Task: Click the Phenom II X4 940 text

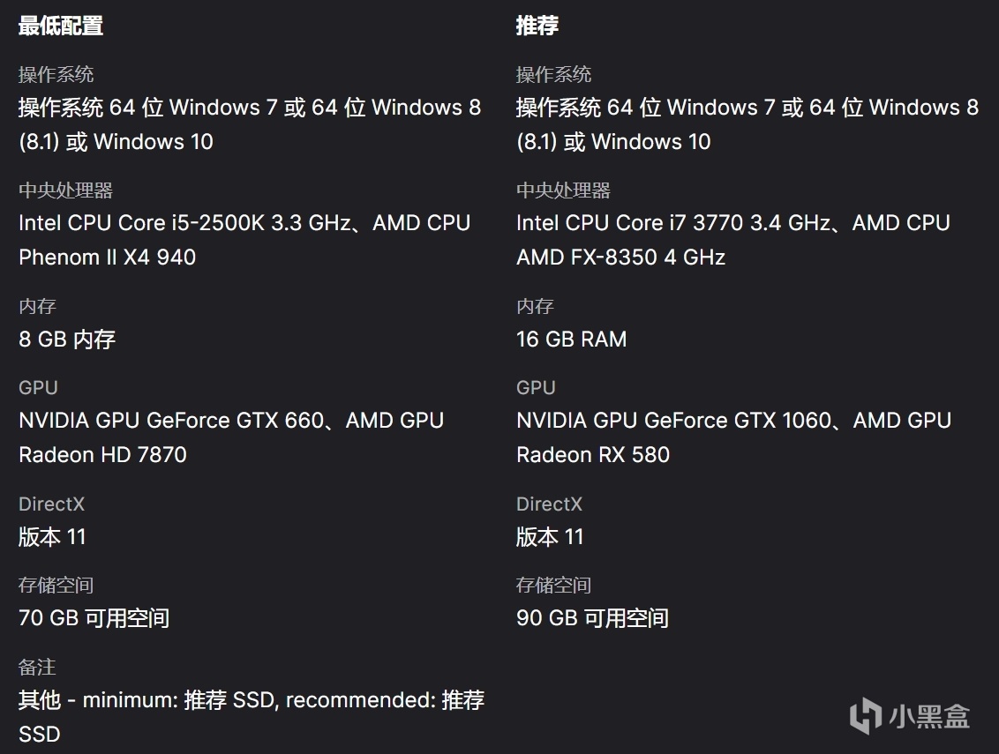Action: pyautogui.click(x=107, y=258)
